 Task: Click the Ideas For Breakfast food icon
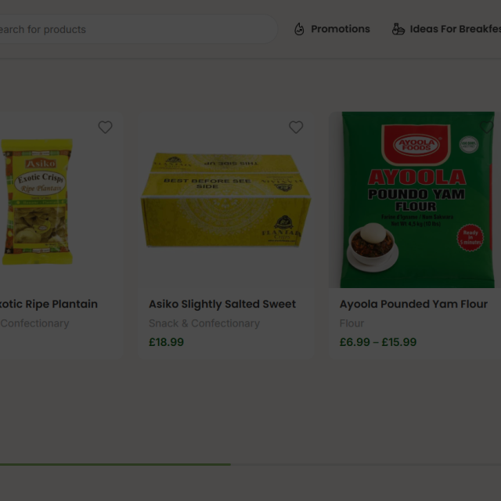(x=398, y=29)
